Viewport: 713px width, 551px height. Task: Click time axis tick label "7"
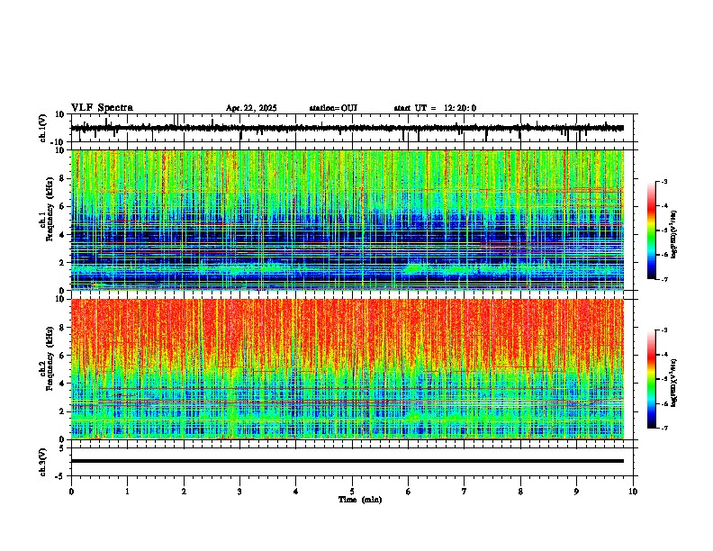click(x=465, y=492)
